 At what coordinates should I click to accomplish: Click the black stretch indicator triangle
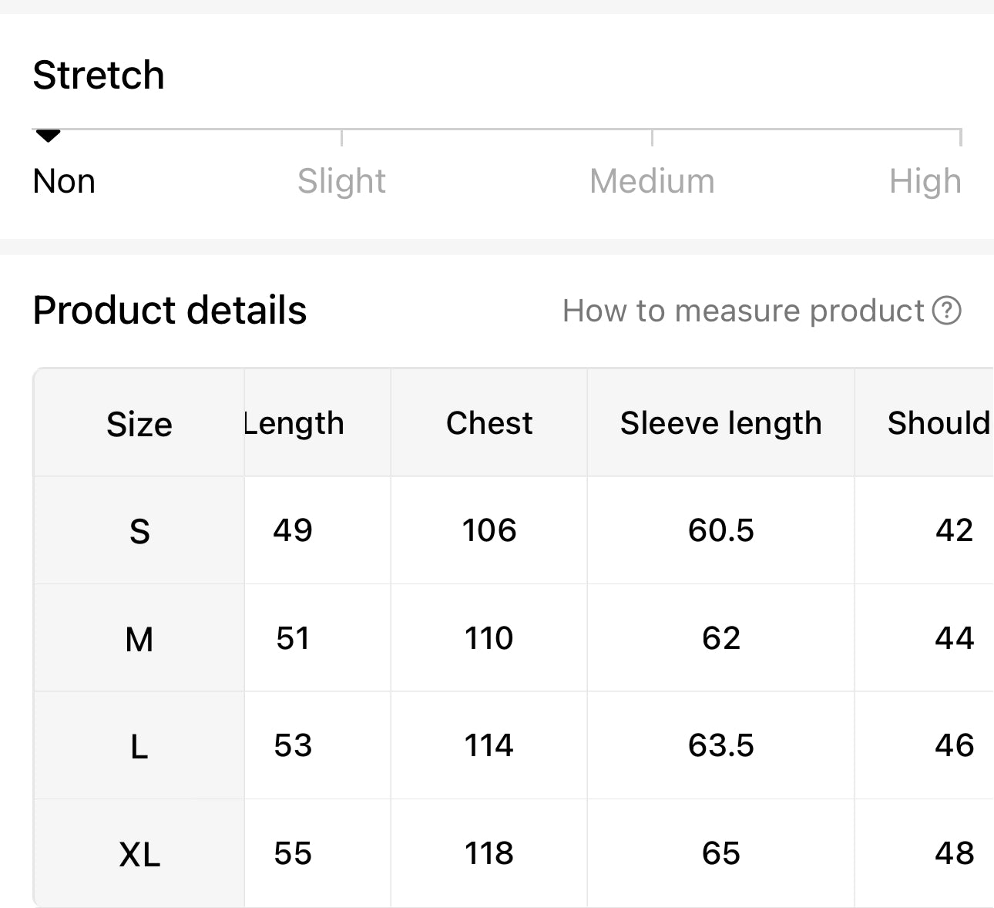[x=48, y=136]
